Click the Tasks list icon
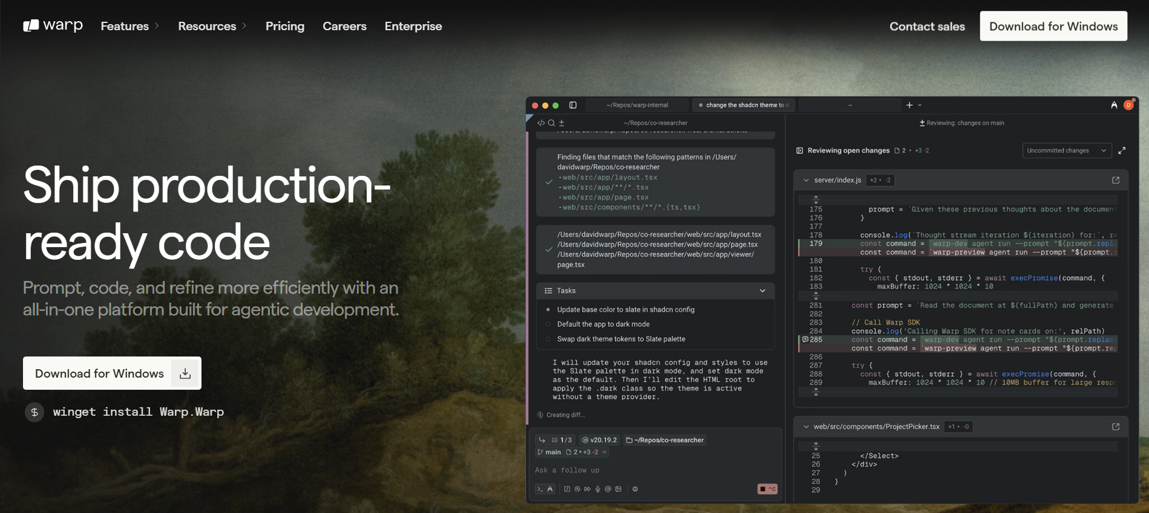The width and height of the screenshot is (1149, 513). coord(548,291)
